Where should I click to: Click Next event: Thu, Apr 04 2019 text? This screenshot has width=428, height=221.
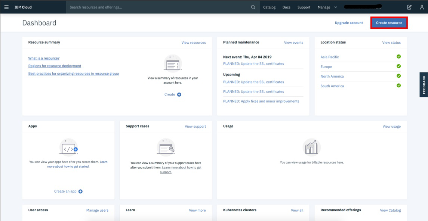(247, 57)
